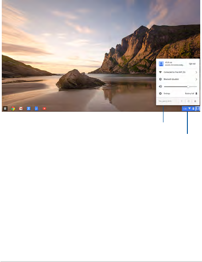Open Google Search app icon on shelf
Screen dimensions: 202x262
click(x=28, y=109)
